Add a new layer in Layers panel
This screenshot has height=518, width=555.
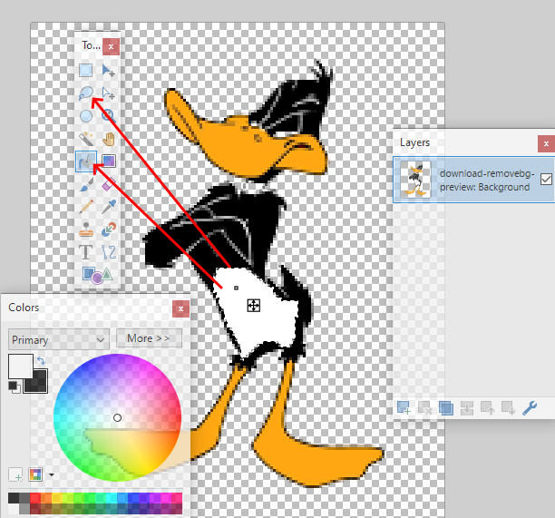[404, 408]
